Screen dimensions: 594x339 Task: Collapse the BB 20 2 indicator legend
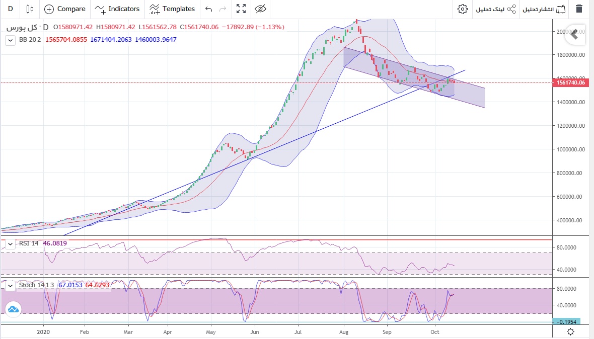(x=10, y=40)
